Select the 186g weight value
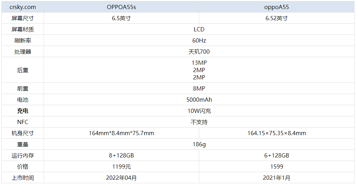 (199, 144)
